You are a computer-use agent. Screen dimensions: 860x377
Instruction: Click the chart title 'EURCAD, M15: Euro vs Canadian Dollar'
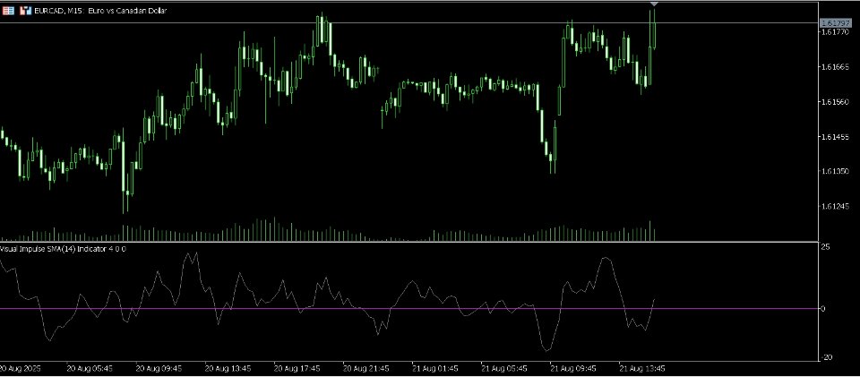[x=101, y=11]
